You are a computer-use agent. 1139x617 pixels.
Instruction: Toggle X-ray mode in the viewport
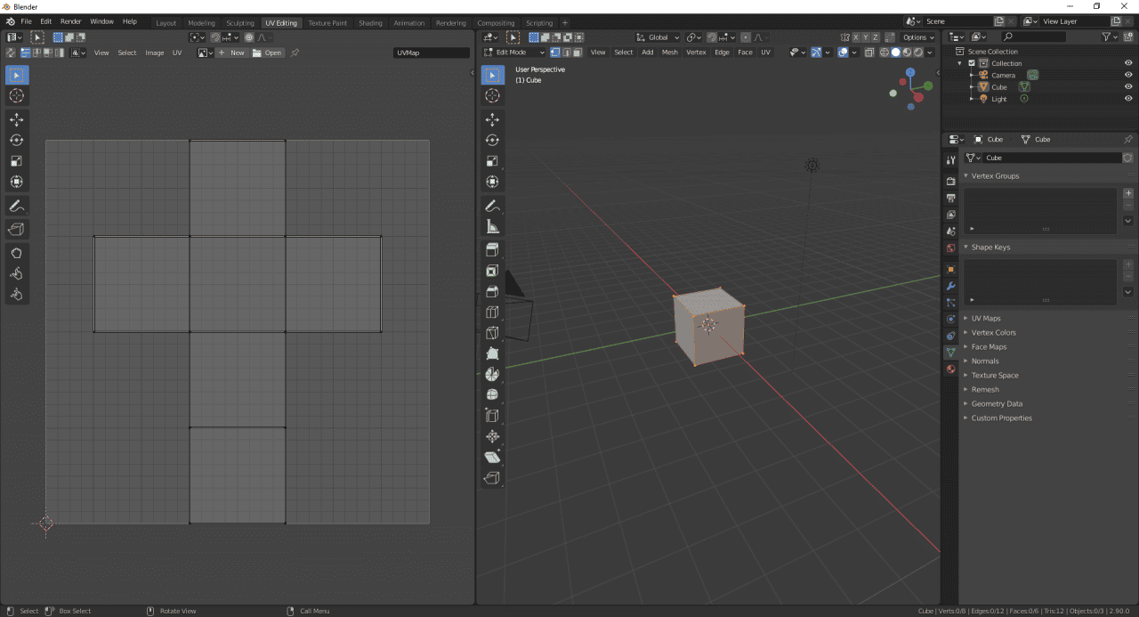tap(869, 52)
